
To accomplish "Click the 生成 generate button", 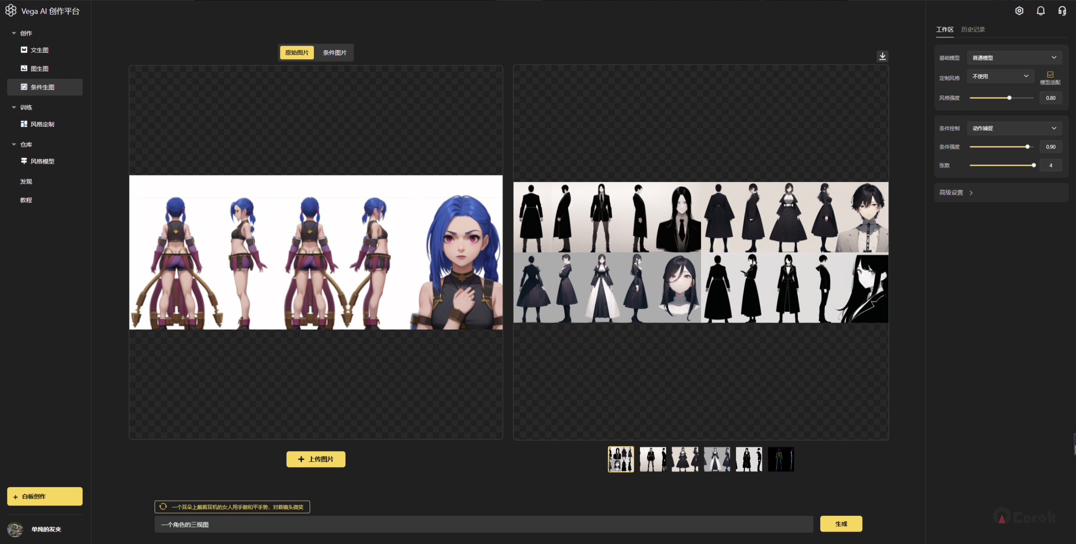I will (841, 524).
